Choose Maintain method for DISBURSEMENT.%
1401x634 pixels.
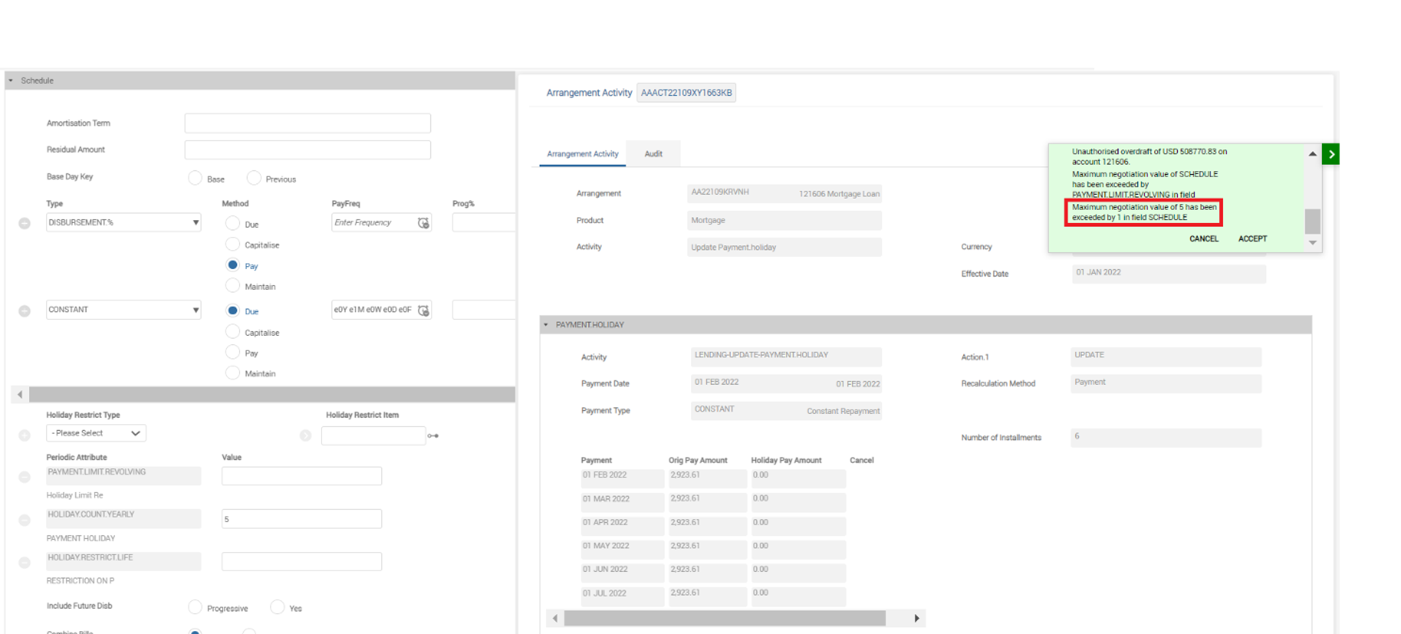coord(232,285)
